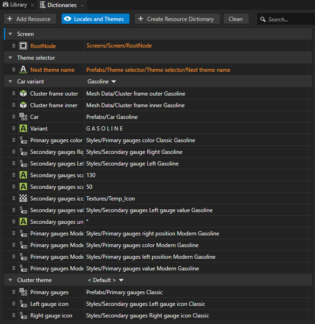
Task: Click the Secondary gauges texture icon
Action: (x=23, y=199)
